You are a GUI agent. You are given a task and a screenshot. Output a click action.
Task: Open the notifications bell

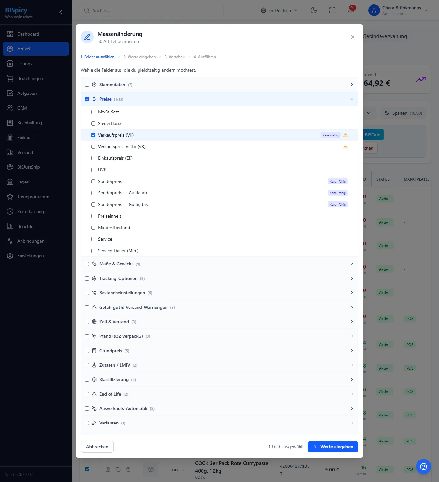pyautogui.click(x=351, y=10)
